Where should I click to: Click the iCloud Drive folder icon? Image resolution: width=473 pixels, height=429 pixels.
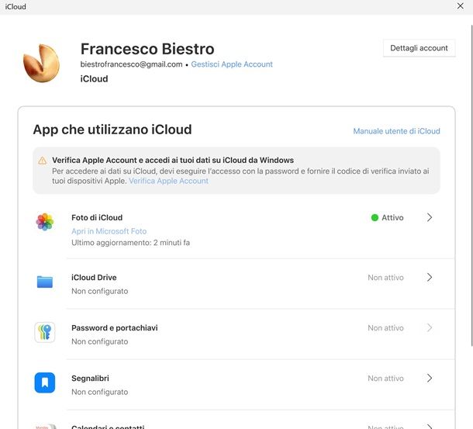tap(45, 282)
